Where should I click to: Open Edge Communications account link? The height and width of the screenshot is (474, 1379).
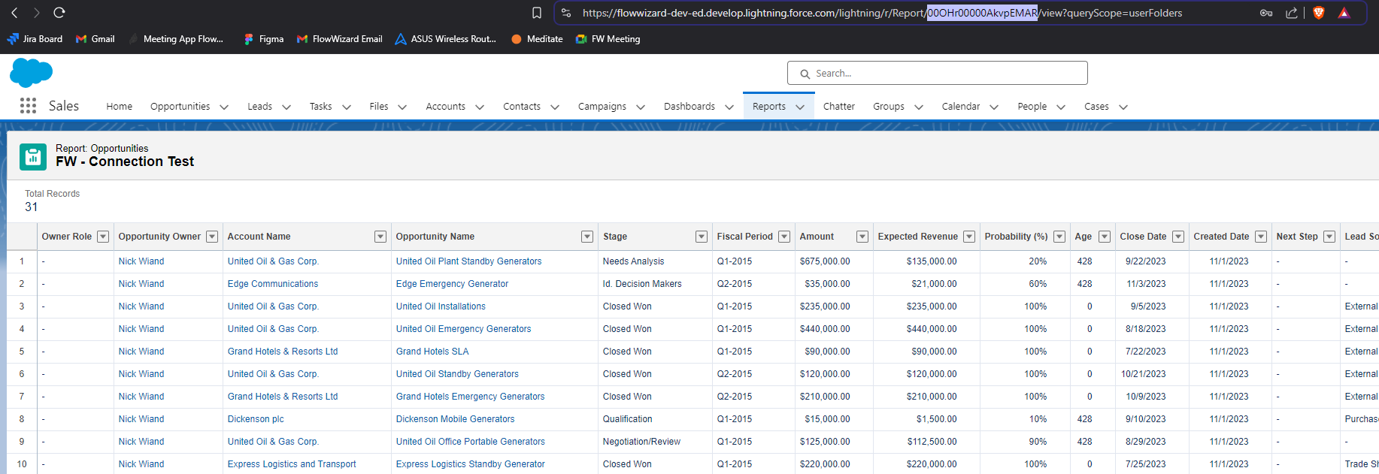point(272,284)
